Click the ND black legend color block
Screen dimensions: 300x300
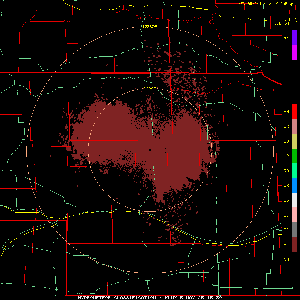[294, 259]
